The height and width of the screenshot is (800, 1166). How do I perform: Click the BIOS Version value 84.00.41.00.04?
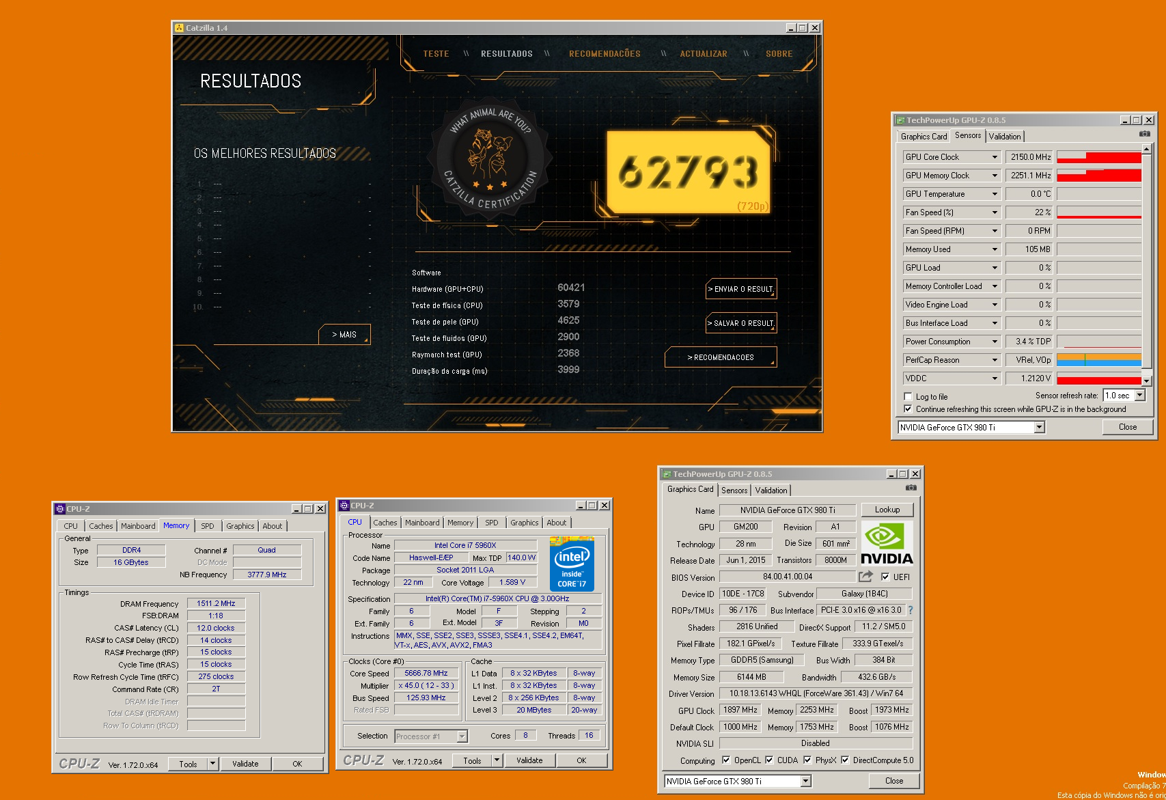pyautogui.click(x=788, y=577)
